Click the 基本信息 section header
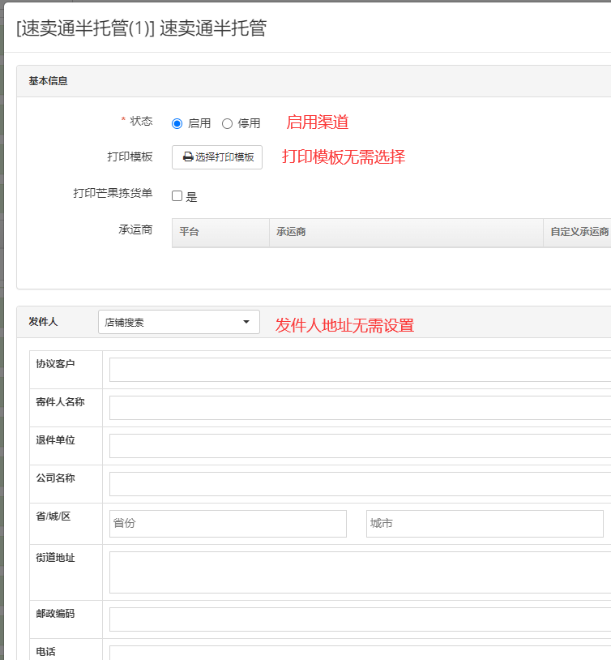Viewport: 611px width, 660px height. tap(49, 81)
